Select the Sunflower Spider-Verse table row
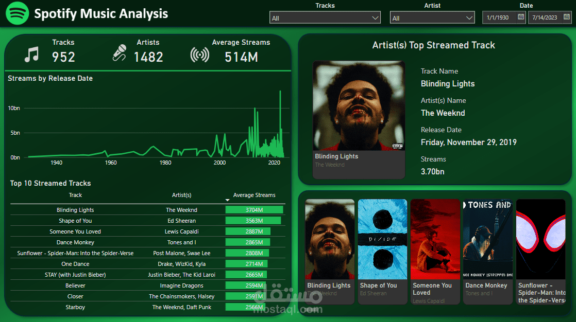The height and width of the screenshot is (322, 576). (x=148, y=253)
